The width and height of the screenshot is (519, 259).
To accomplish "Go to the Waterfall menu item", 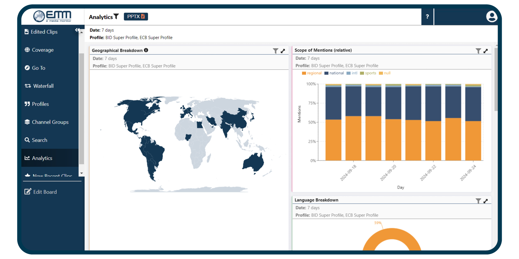I will click(x=43, y=86).
